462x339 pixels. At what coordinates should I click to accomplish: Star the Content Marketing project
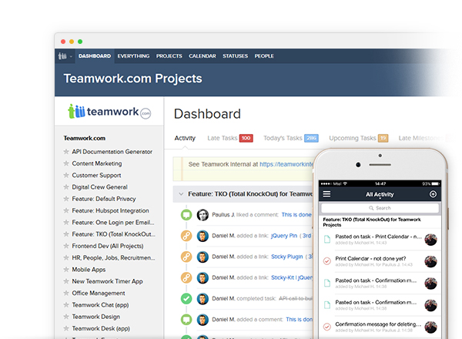(x=66, y=163)
